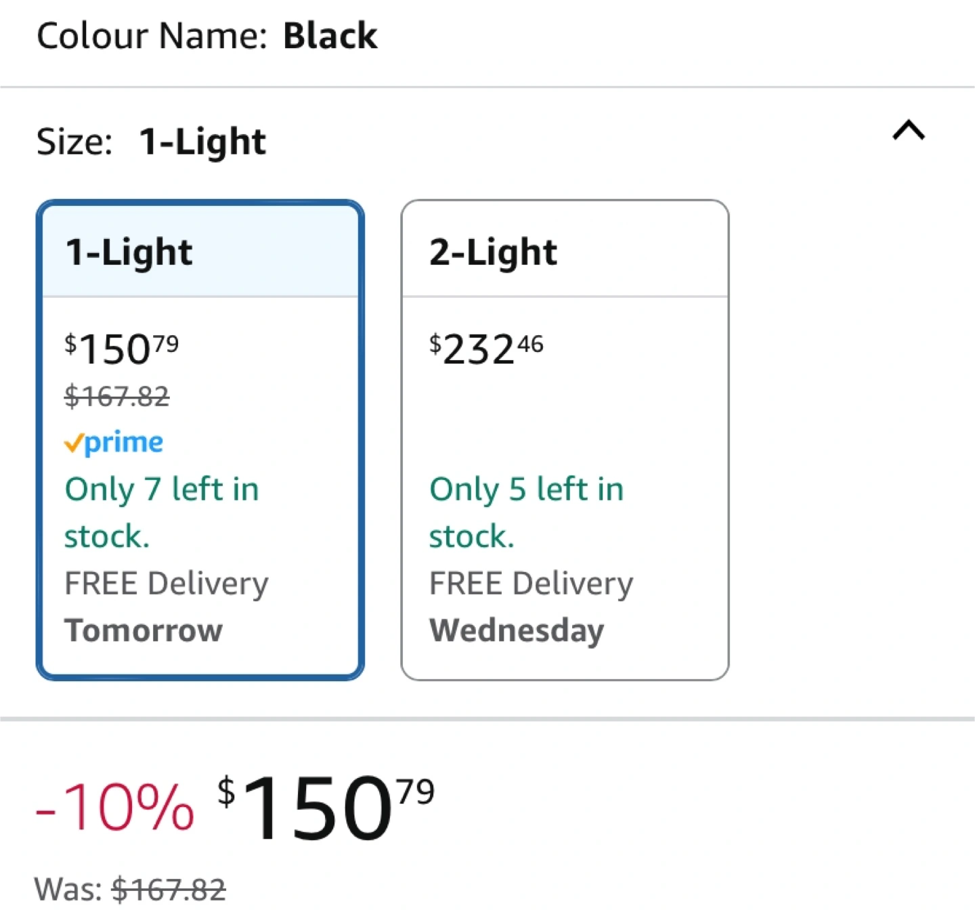Click FREE Delivery Wednesday text
This screenshot has width=975, height=912.
click(x=532, y=607)
